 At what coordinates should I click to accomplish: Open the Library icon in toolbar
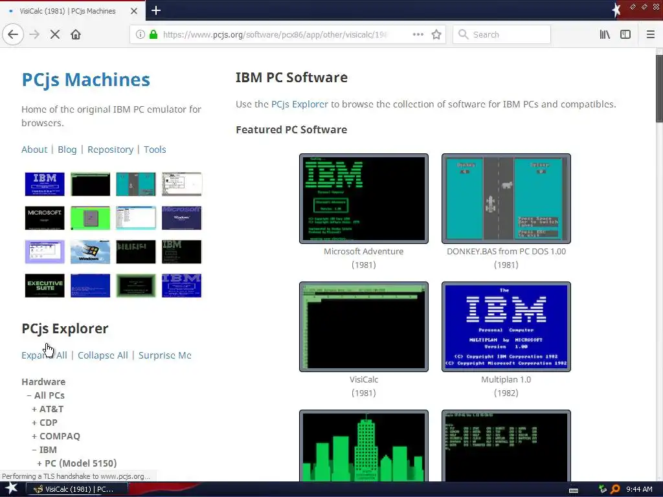pyautogui.click(x=605, y=35)
